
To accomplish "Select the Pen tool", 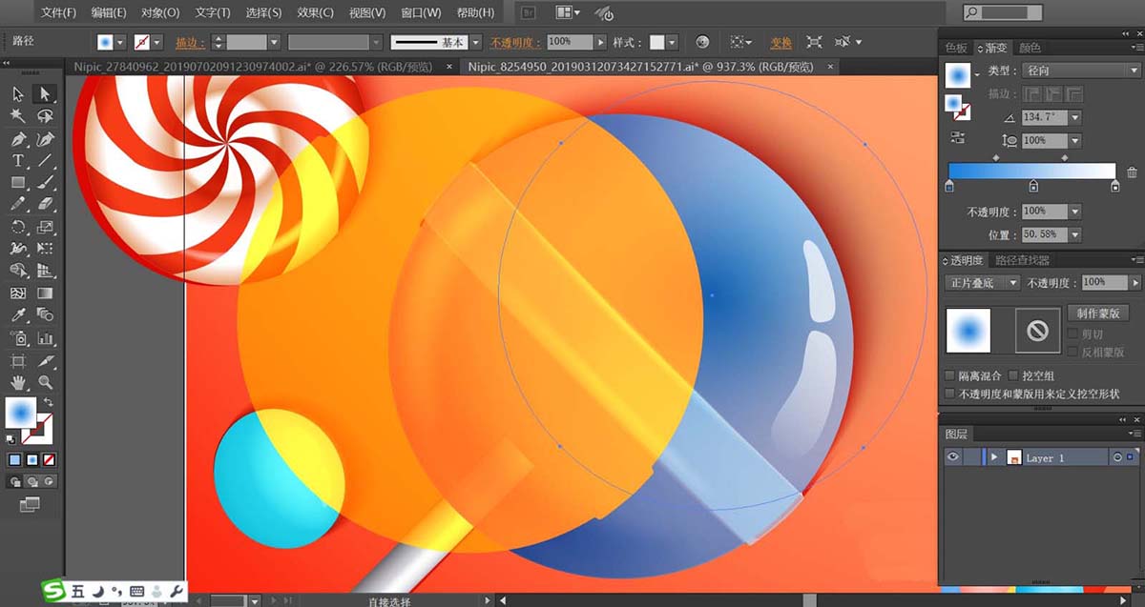I will (x=17, y=139).
